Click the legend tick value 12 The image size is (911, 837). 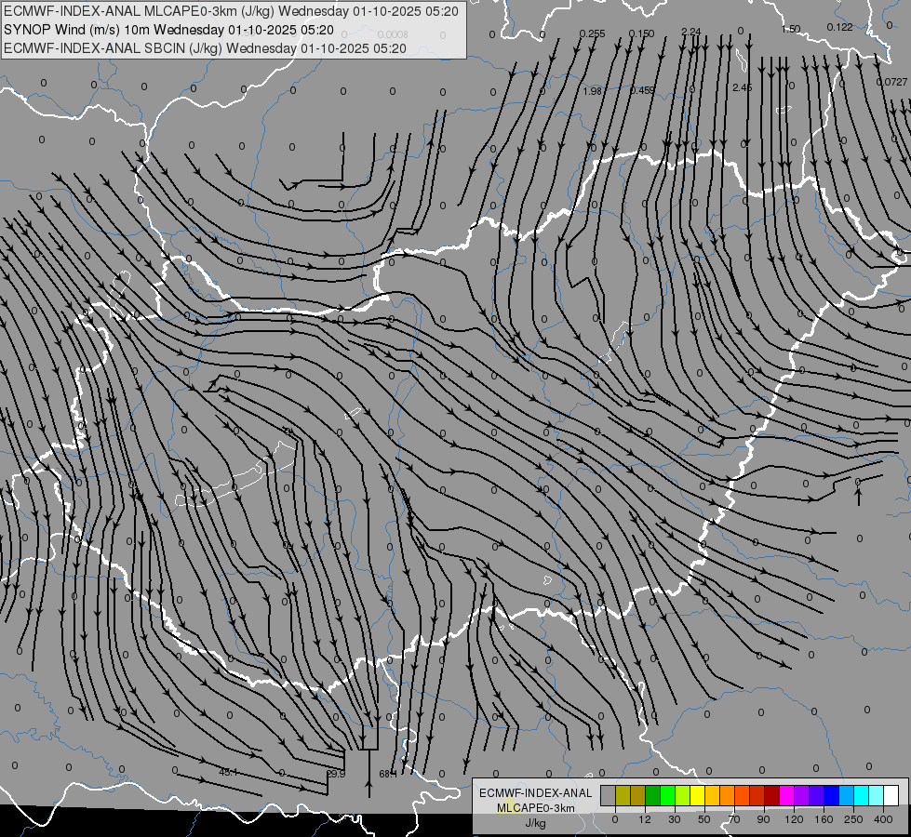[645, 819]
